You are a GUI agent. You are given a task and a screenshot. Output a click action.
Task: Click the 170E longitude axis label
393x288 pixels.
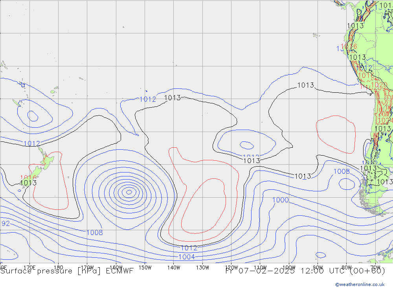(x=29, y=268)
